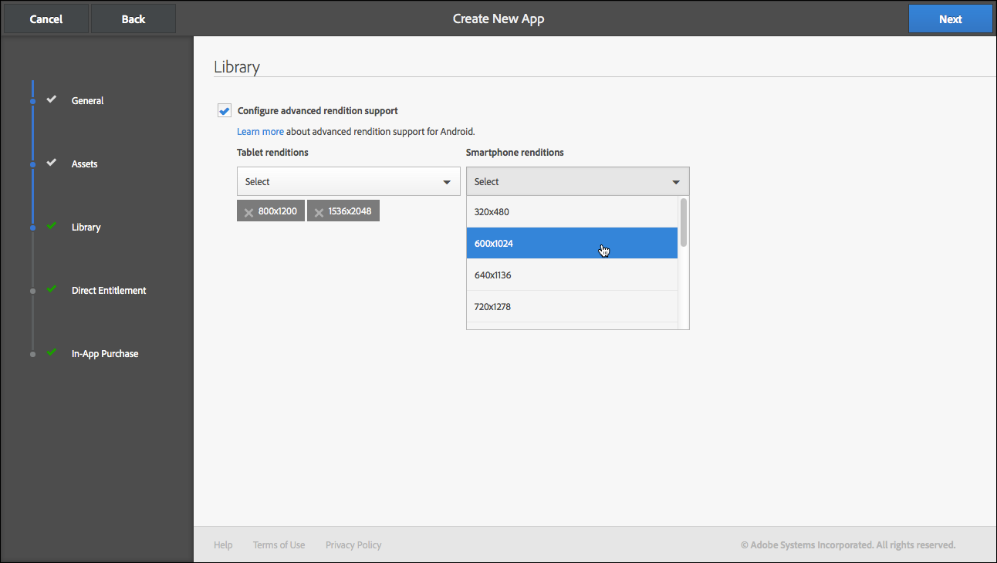This screenshot has width=997, height=563.
Task: Collapse the Smartphone renditions dropdown chevron
Action: click(x=676, y=181)
